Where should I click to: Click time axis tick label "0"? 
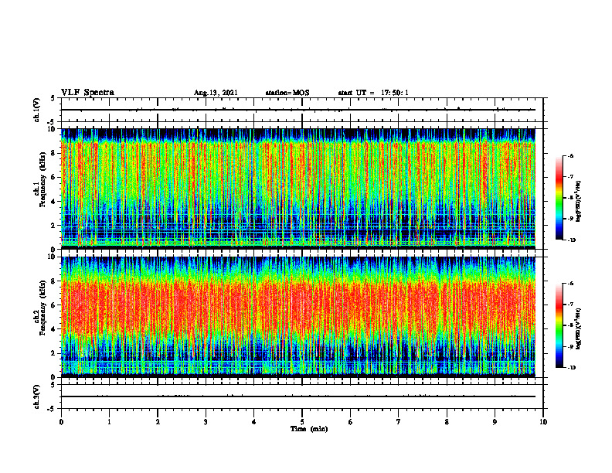point(61,422)
